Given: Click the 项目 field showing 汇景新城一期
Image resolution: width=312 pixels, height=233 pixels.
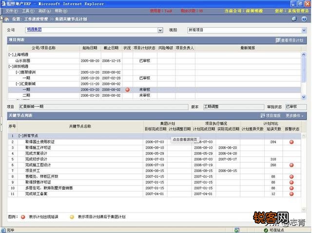Looking at the screenshot, I should coord(103,107).
